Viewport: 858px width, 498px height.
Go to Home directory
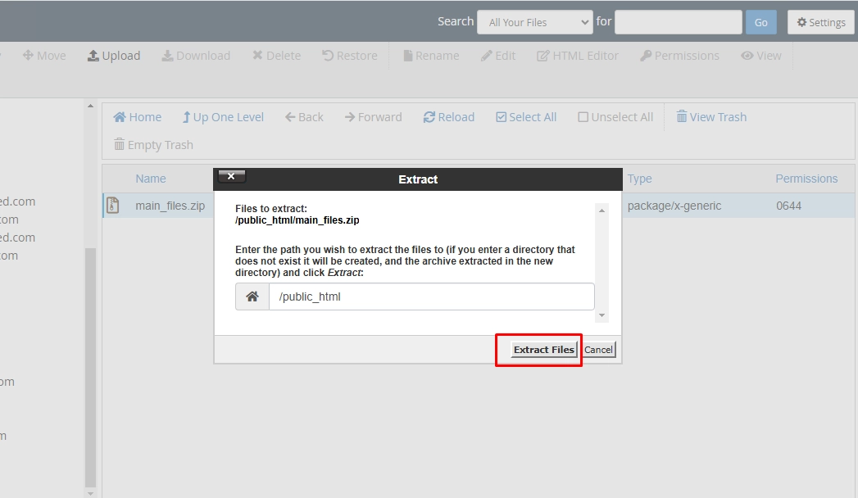tap(138, 117)
